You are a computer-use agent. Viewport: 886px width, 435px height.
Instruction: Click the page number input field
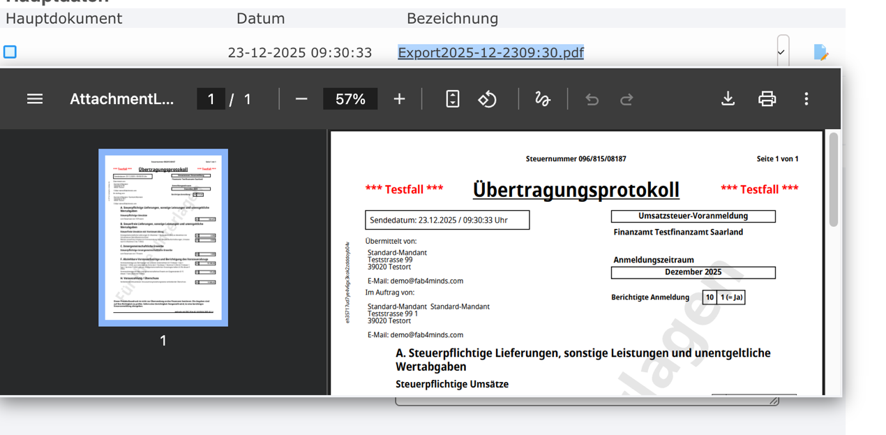point(211,99)
